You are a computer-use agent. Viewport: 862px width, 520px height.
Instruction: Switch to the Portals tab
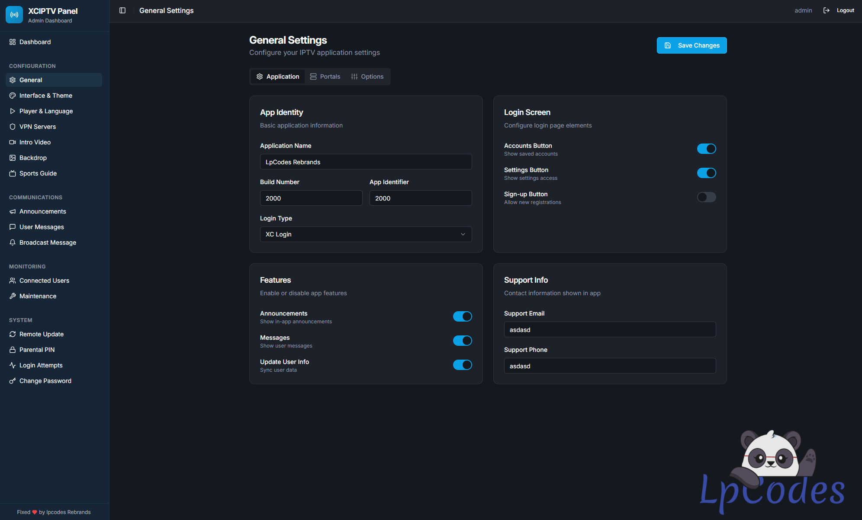pos(325,77)
